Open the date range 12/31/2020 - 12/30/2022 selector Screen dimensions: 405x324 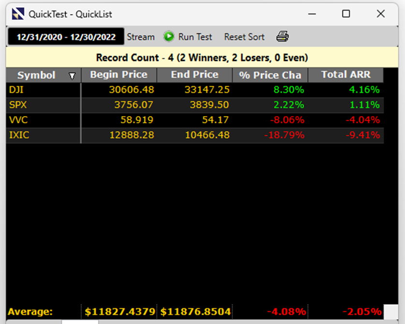coord(65,37)
